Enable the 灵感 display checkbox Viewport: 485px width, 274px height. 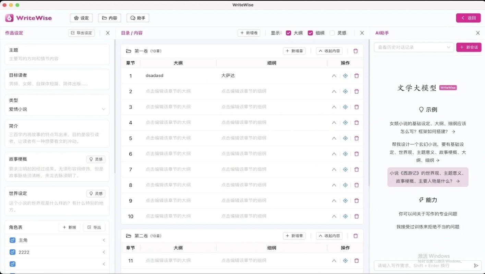332,33
